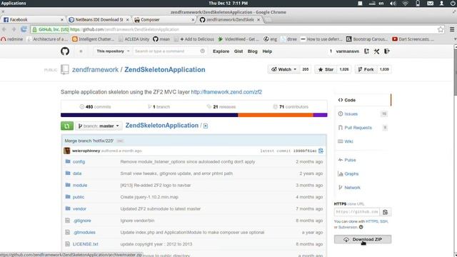Open the notifications indicator in header
The image size is (457, 257).
coord(81,51)
